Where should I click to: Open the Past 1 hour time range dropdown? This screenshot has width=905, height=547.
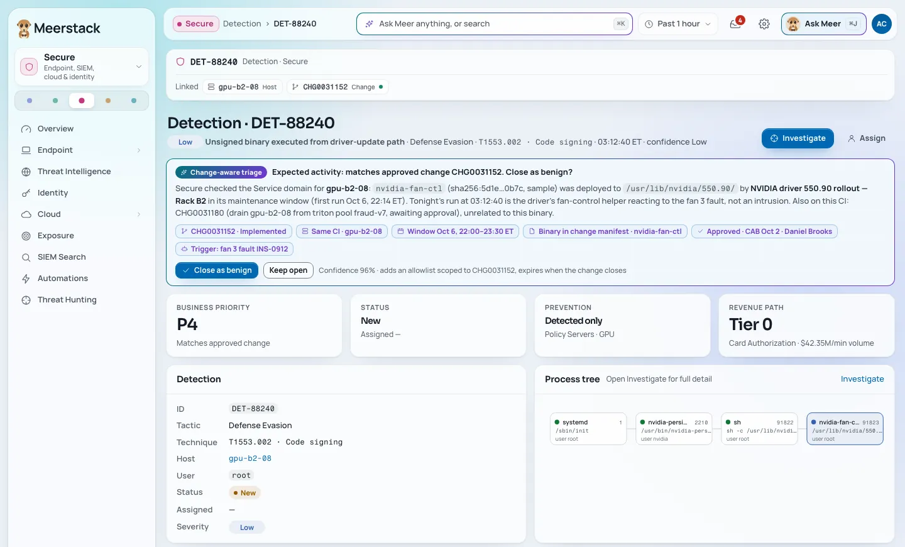click(x=678, y=24)
